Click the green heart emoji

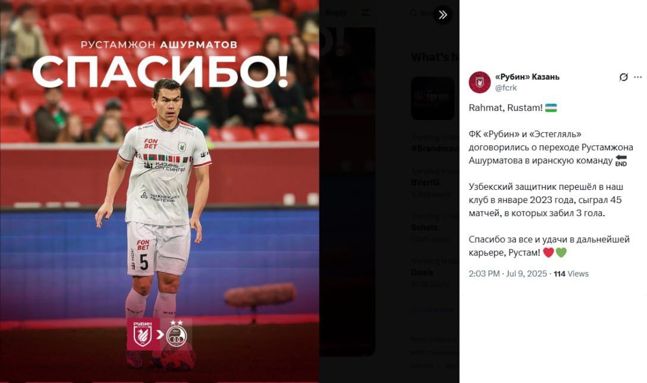pyautogui.click(x=561, y=252)
